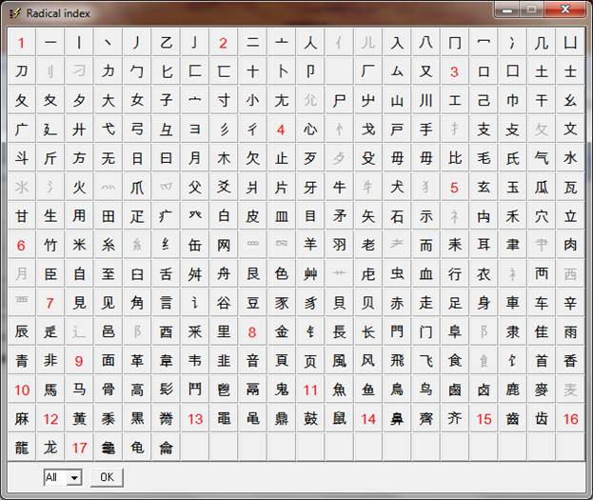Select the radical 鬼 (ghost)
The image size is (593, 500).
(x=282, y=390)
